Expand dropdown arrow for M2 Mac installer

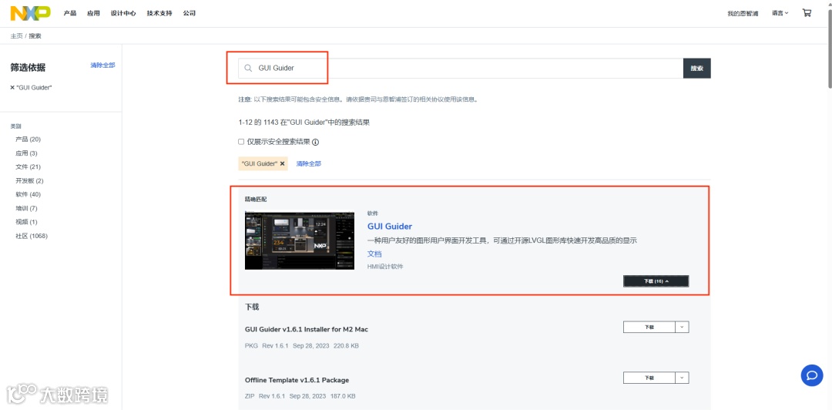point(683,327)
